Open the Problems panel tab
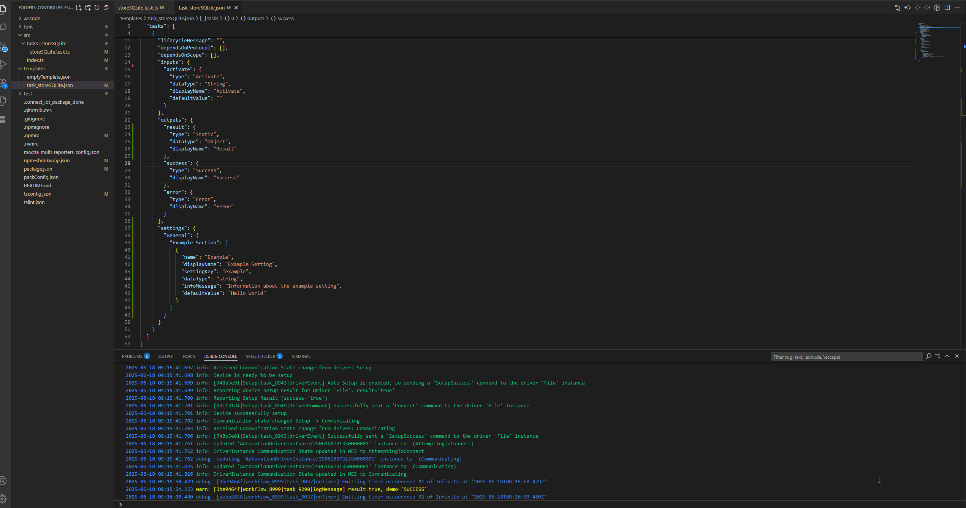This screenshot has height=508, width=966. pos(136,356)
